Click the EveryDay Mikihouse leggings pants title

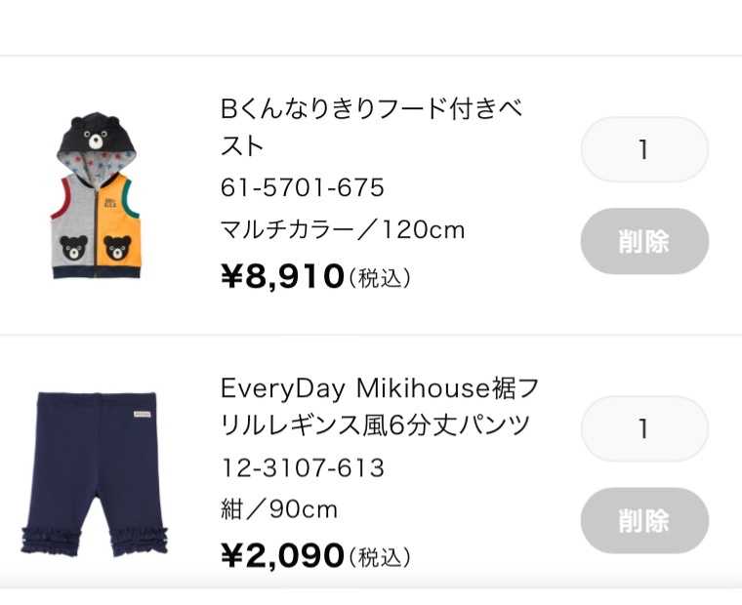pyautogui.click(x=379, y=407)
